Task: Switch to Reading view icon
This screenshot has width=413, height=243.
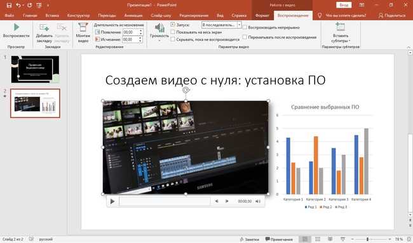Action: (330, 239)
